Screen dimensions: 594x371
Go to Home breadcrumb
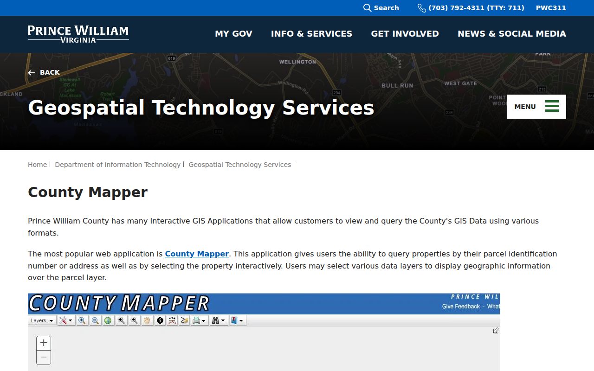coord(37,165)
